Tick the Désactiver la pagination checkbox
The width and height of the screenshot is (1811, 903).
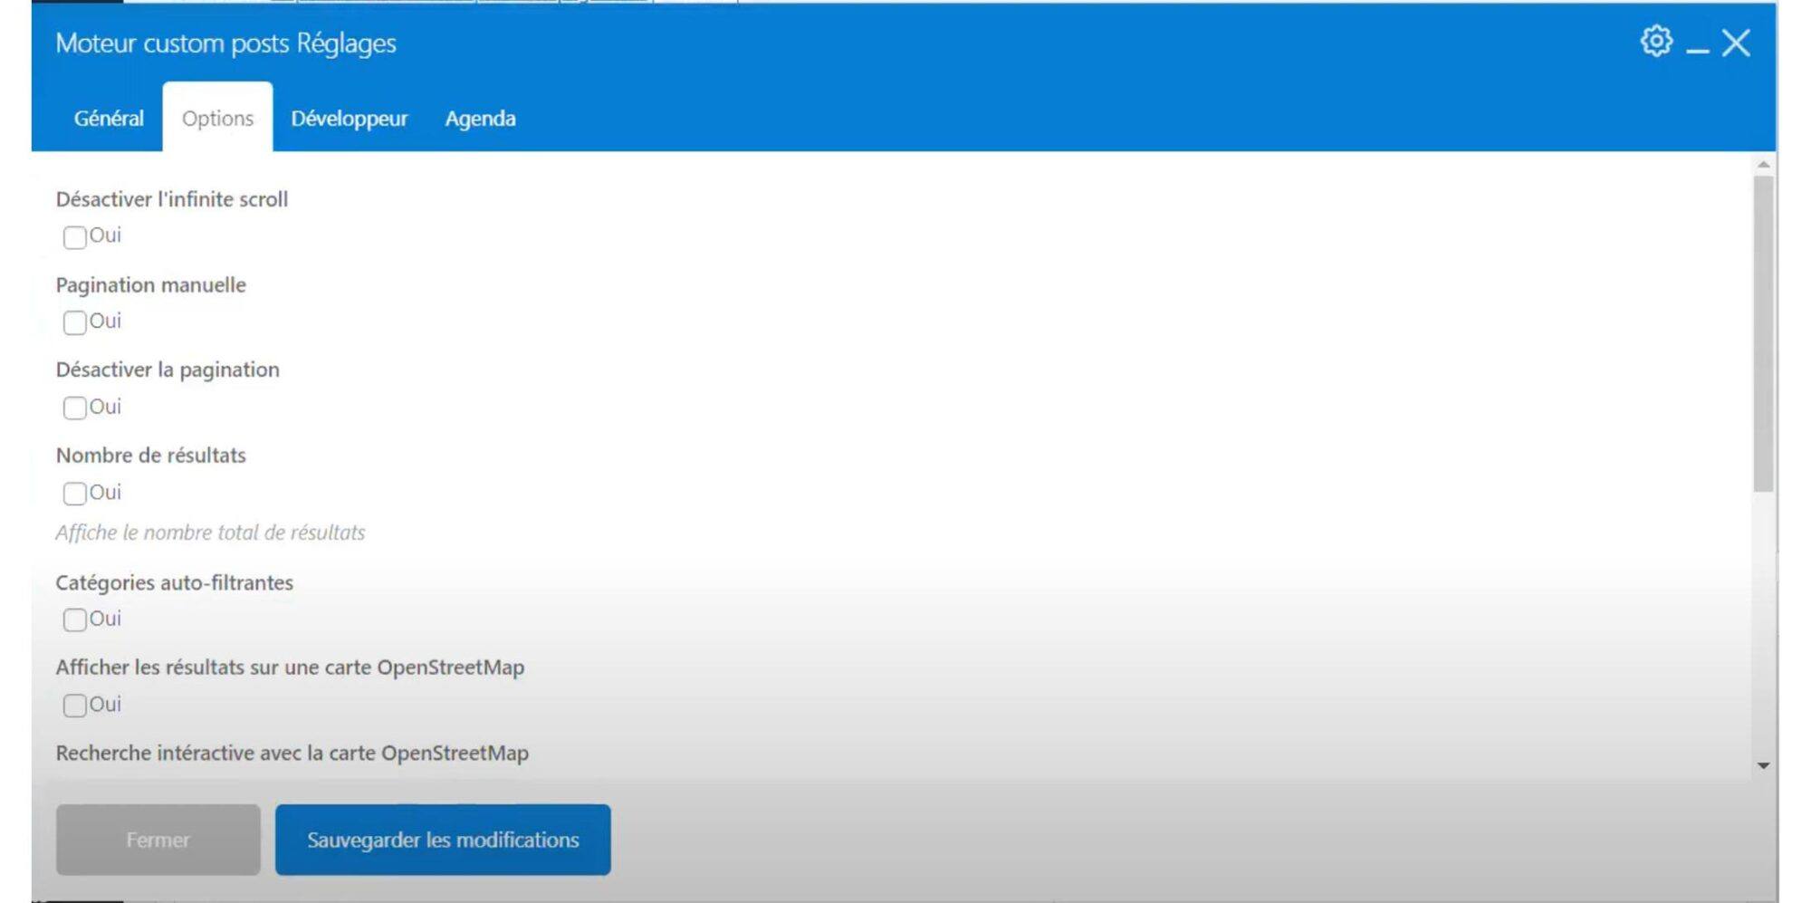pyautogui.click(x=75, y=408)
